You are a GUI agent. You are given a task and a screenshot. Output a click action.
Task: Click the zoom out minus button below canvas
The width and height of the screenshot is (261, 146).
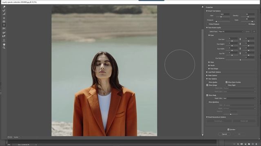tap(9, 137)
